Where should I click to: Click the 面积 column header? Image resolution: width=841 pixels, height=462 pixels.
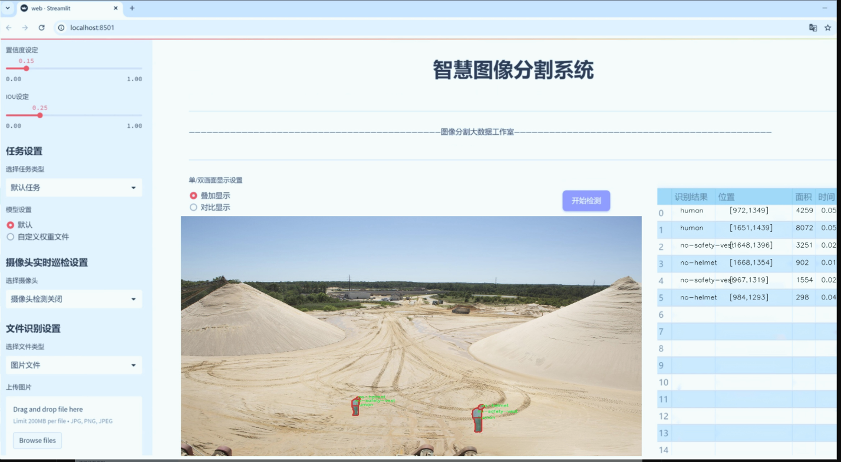point(804,197)
